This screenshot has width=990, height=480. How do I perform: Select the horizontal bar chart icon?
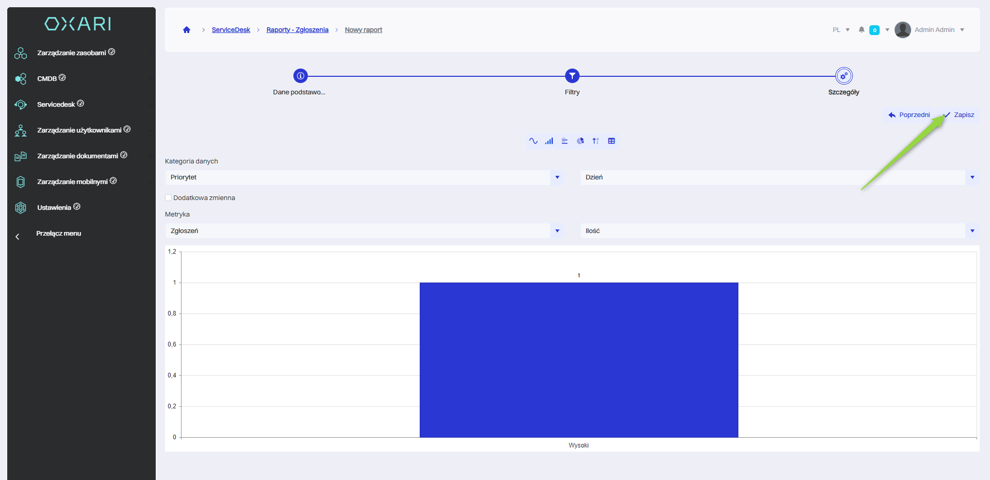[x=565, y=141]
